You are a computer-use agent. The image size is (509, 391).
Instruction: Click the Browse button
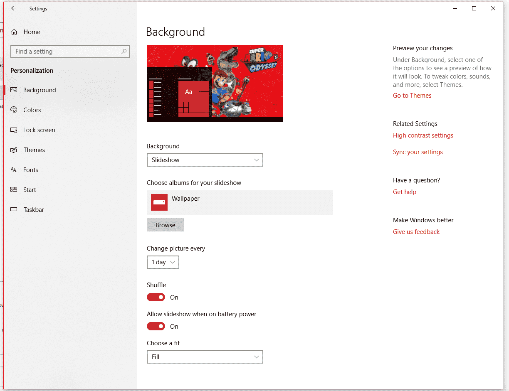[x=166, y=225]
